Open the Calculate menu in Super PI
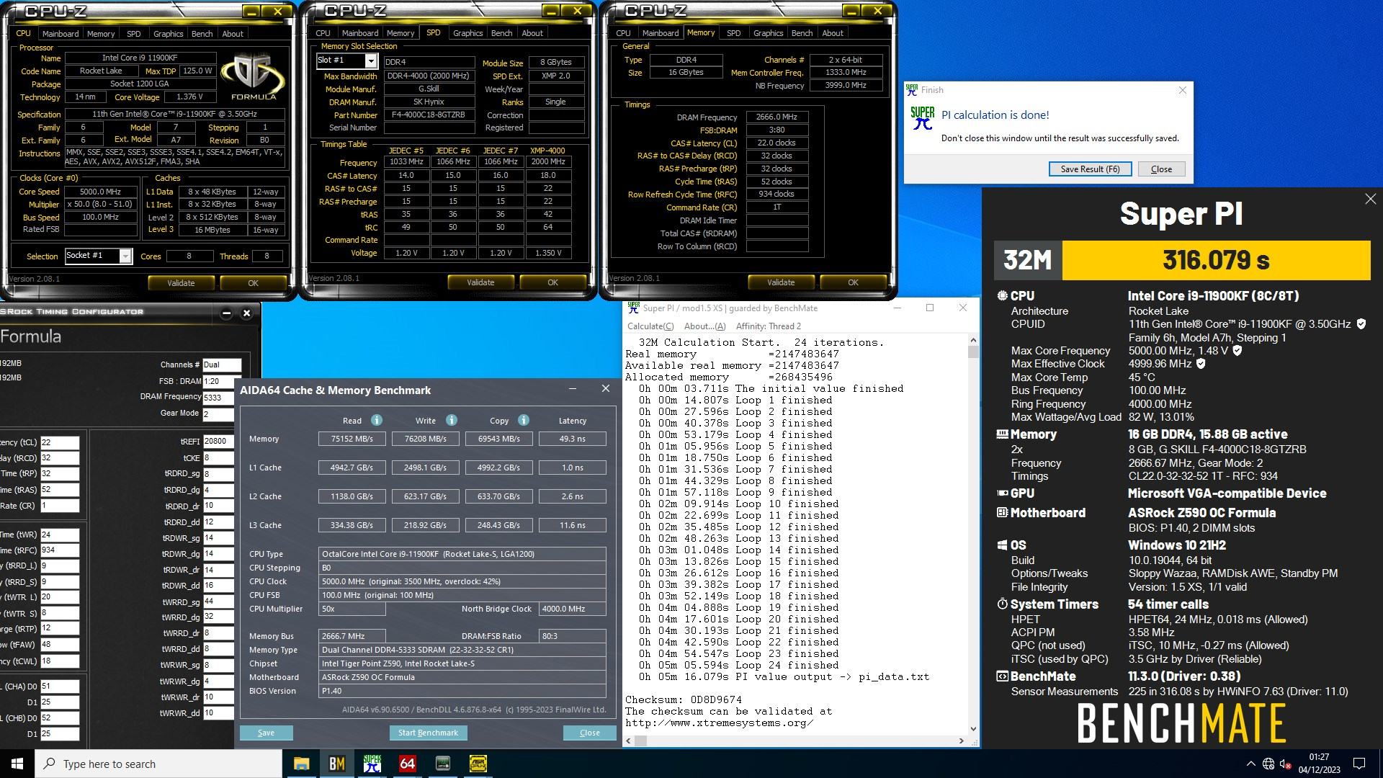This screenshot has height=778, width=1383. (650, 326)
